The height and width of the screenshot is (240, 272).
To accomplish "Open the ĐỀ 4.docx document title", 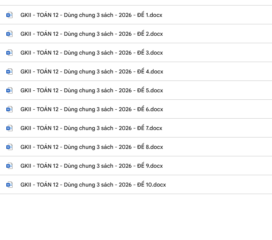I will (92, 71).
